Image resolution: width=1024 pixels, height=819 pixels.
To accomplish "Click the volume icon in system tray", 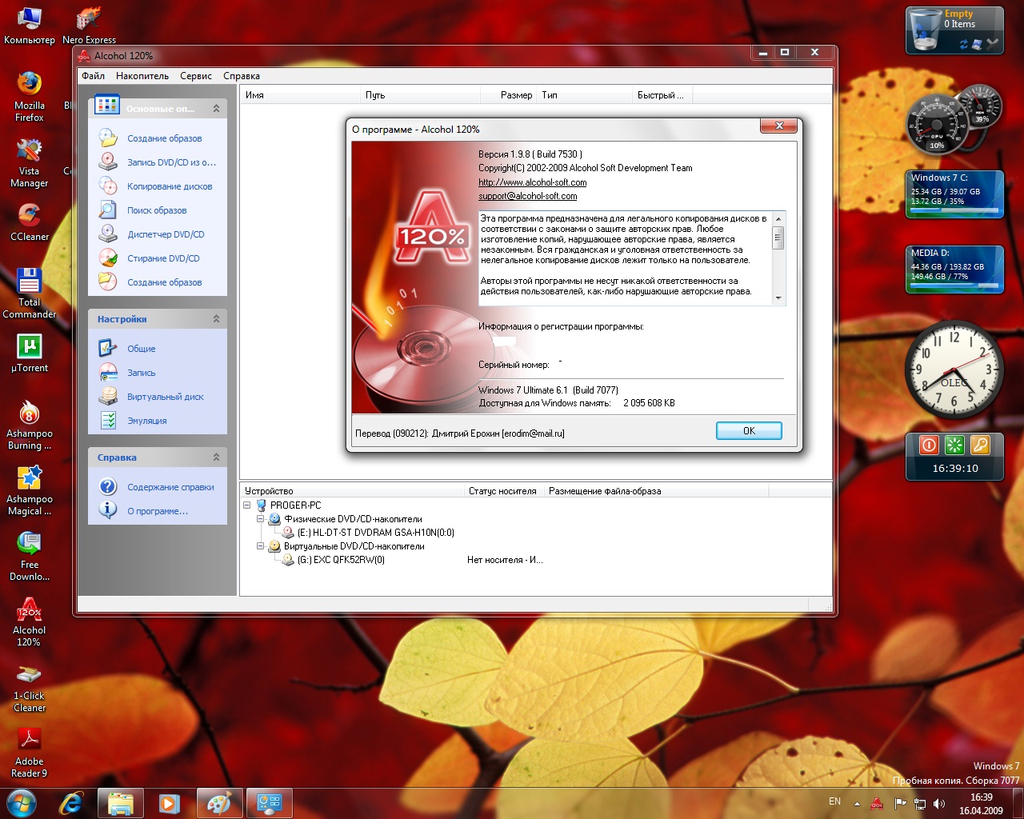I will [x=939, y=803].
